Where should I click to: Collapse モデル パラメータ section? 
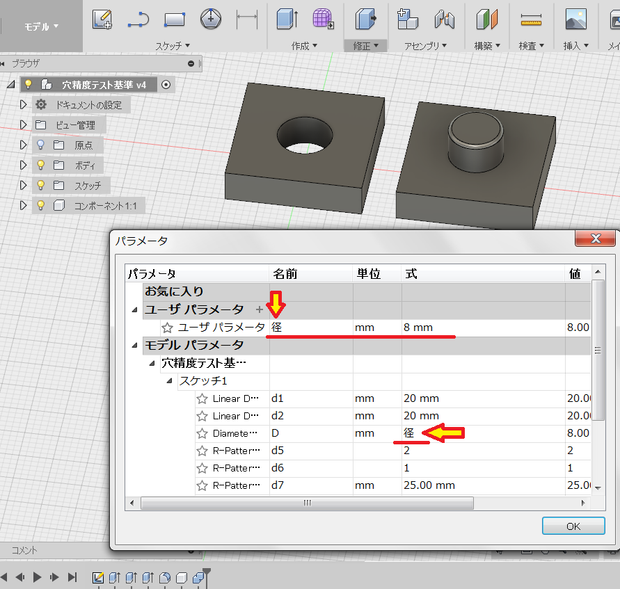(x=134, y=345)
